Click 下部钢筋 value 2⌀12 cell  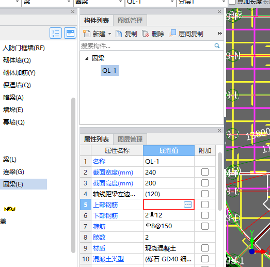point(169,215)
